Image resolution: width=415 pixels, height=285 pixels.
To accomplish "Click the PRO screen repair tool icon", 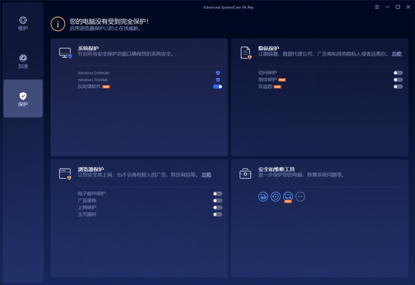I will [x=288, y=197].
